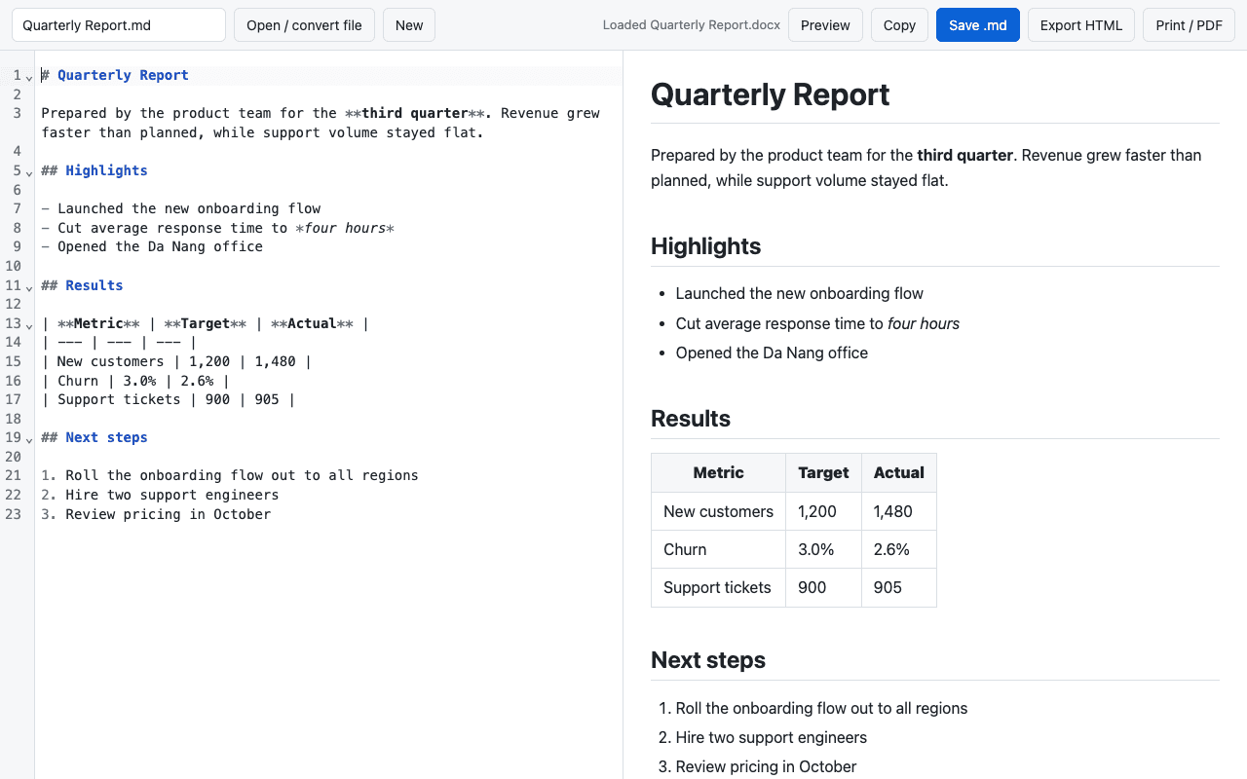Click the 'Target' header in the preview table
The image size is (1247, 779).
823,472
